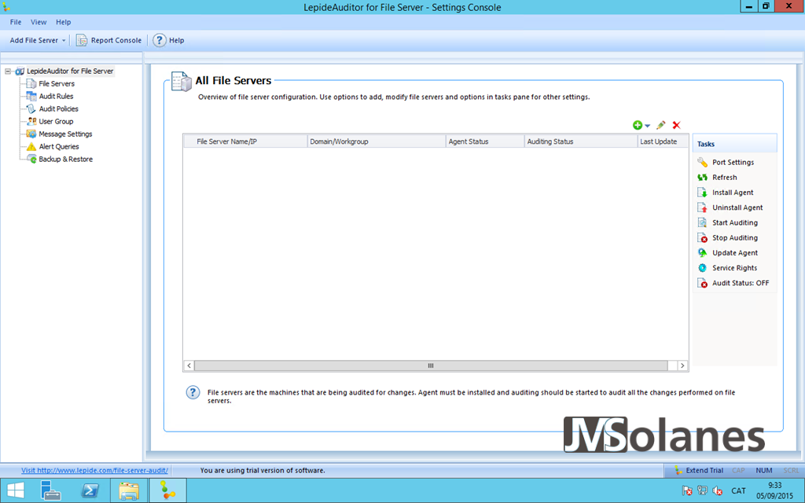The image size is (805, 503).
Task: Click the Backup & Restore tree icon
Action: pos(31,159)
